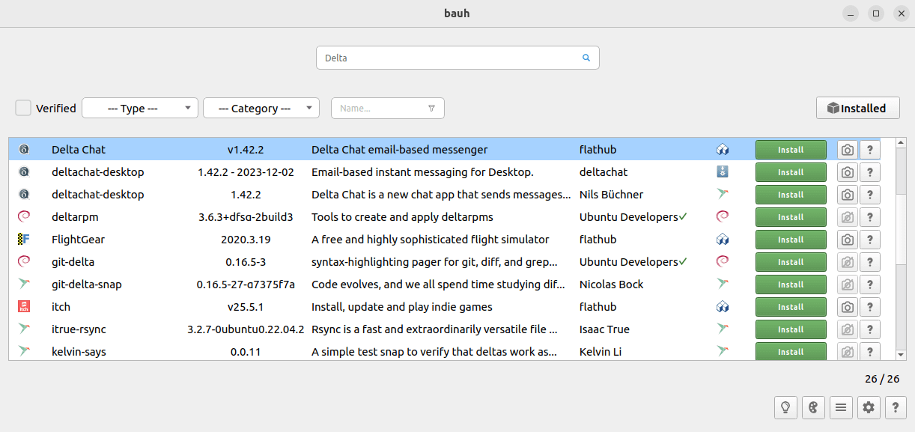915x432 pixels.
Task: Open the themes palette button
Action: (x=813, y=407)
